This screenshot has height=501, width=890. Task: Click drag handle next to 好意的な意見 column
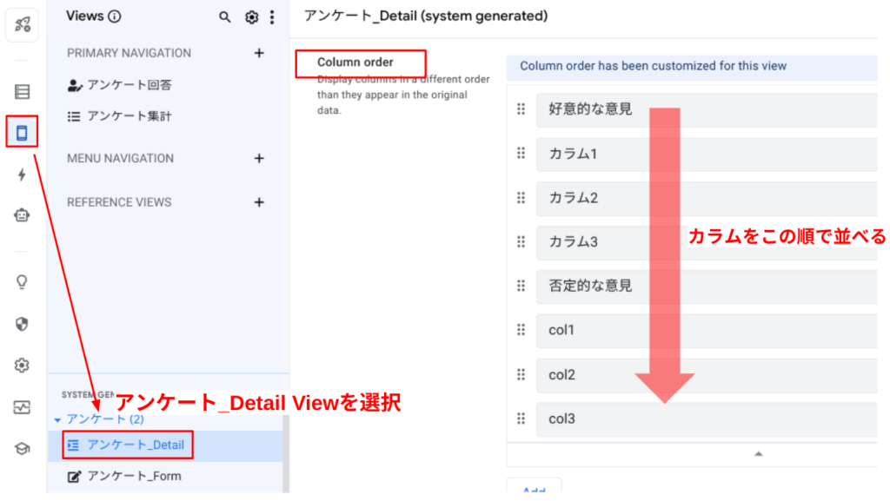[521, 109]
